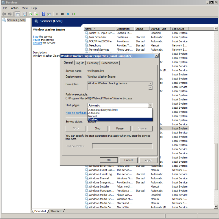The width and height of the screenshot is (219, 219).
Task: Click the Forward arrow toolbar icon
Action: coord(10,14)
